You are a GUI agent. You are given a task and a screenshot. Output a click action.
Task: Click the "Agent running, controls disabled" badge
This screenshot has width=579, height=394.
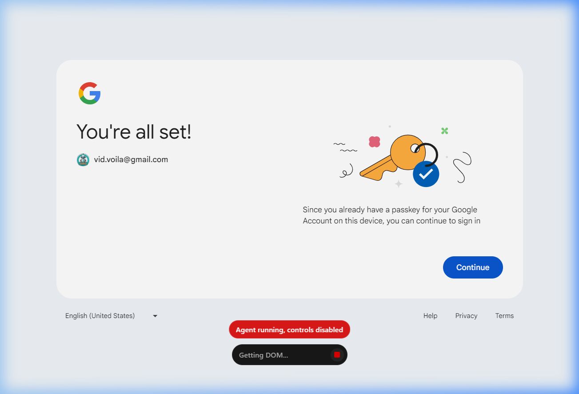coord(289,330)
